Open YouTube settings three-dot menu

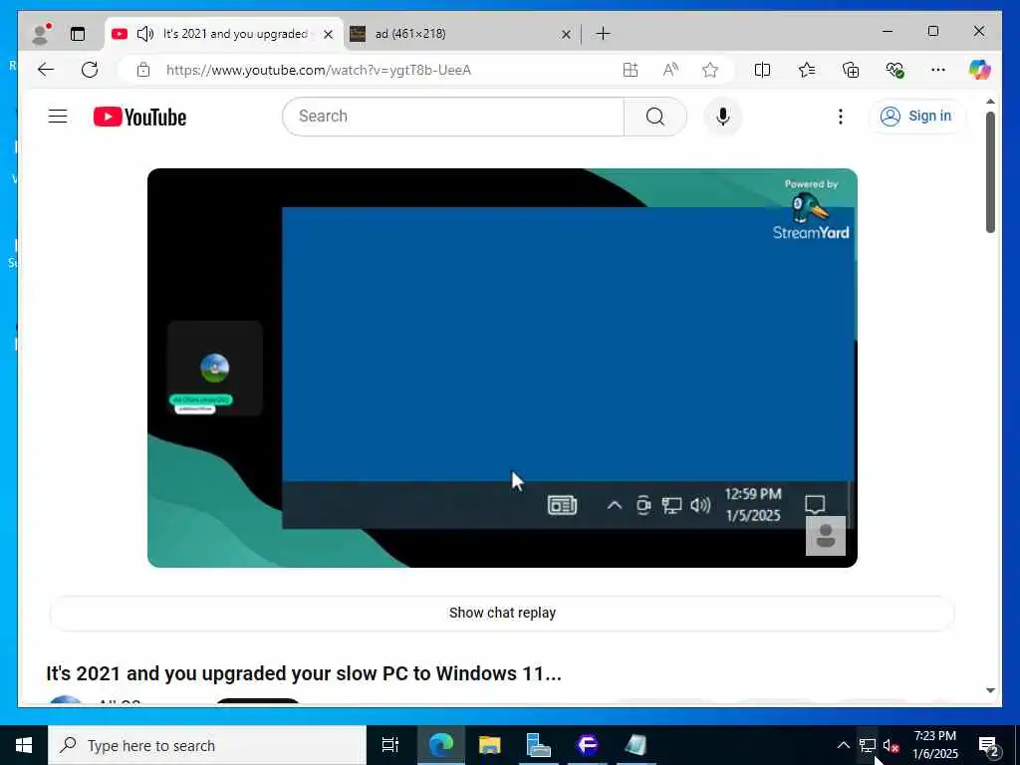[841, 117]
